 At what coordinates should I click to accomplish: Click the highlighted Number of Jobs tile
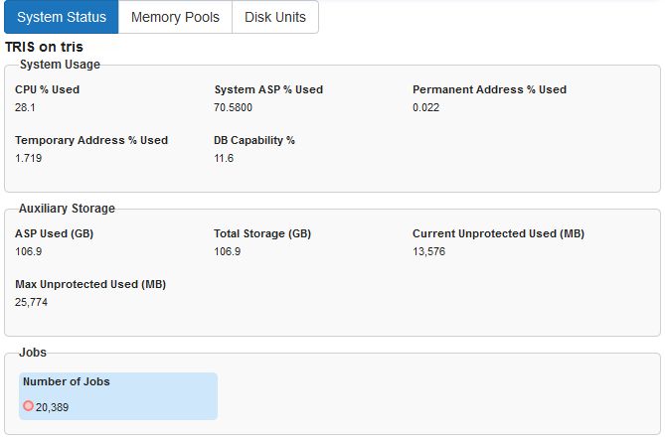(117, 395)
